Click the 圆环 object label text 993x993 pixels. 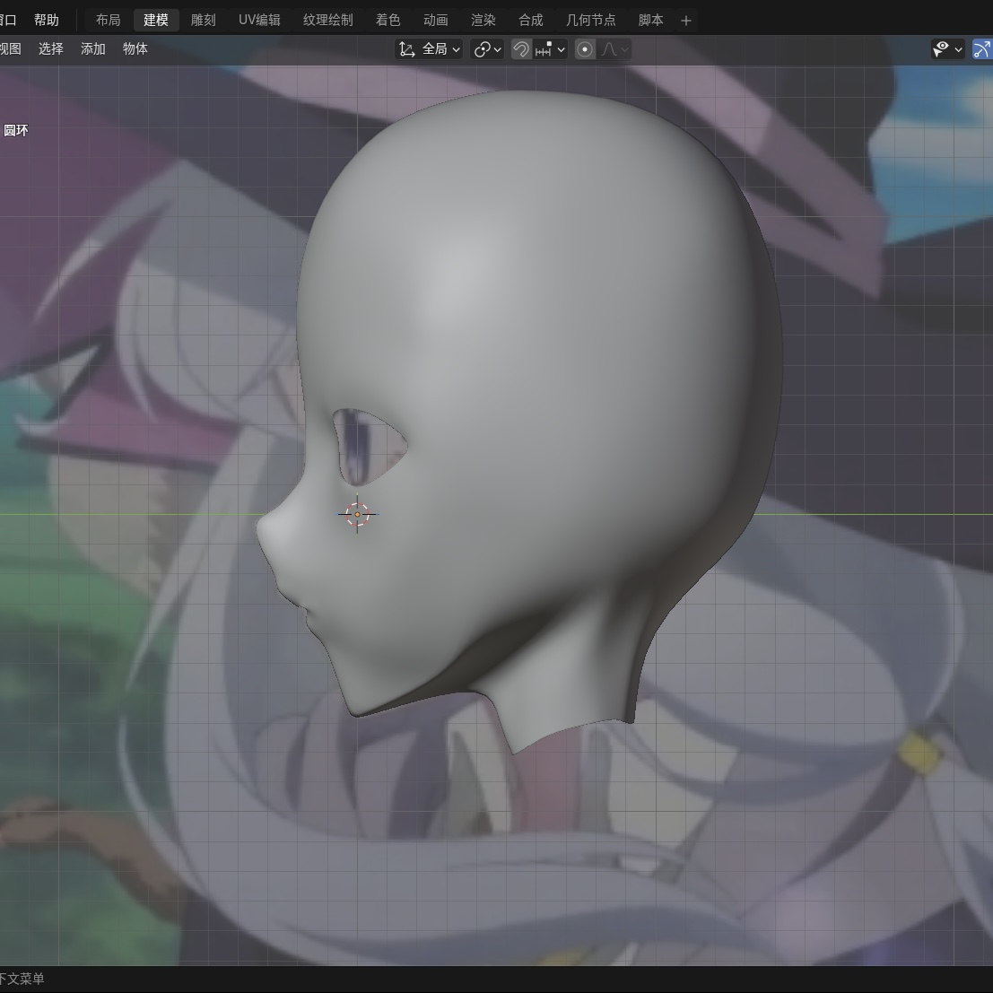pyautogui.click(x=16, y=130)
